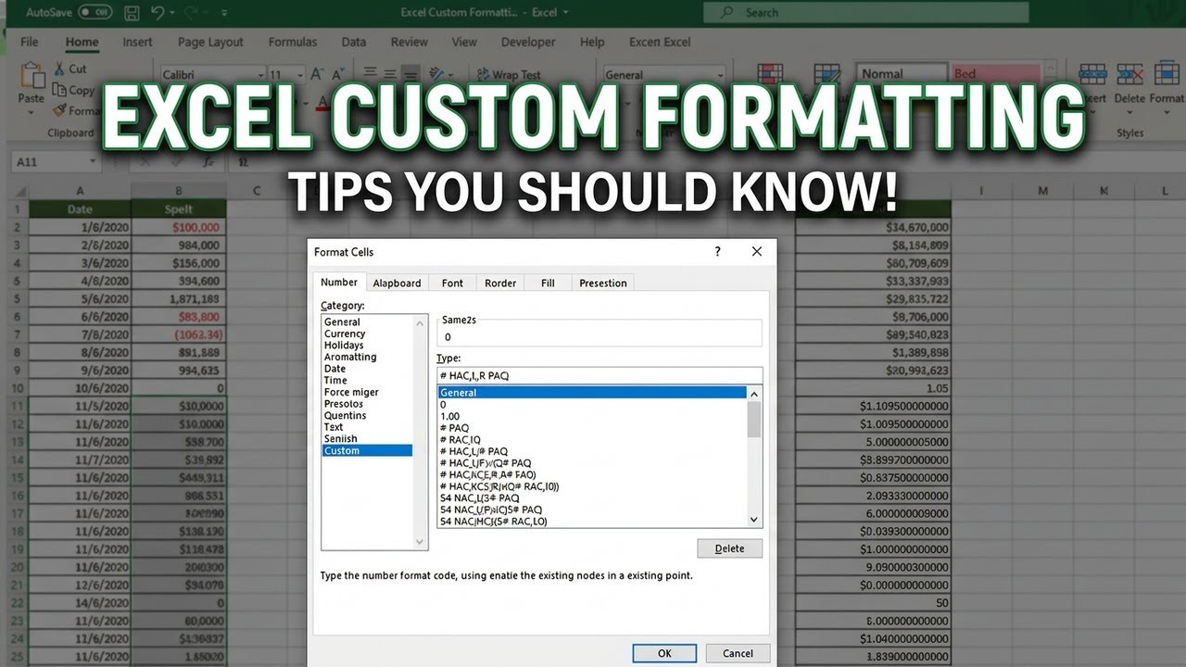Screen dimensions: 1186x667
Task: Click the help question mark in Format Cells
Action: pos(717,252)
